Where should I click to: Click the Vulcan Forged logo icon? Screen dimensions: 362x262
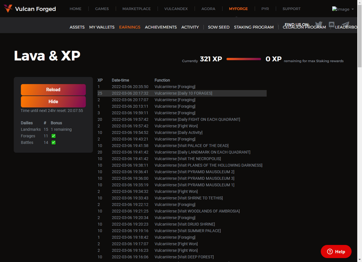click(8, 8)
